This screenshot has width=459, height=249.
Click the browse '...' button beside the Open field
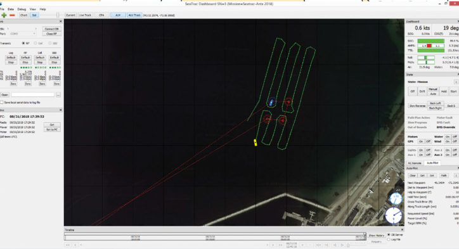pyautogui.click(x=58, y=95)
